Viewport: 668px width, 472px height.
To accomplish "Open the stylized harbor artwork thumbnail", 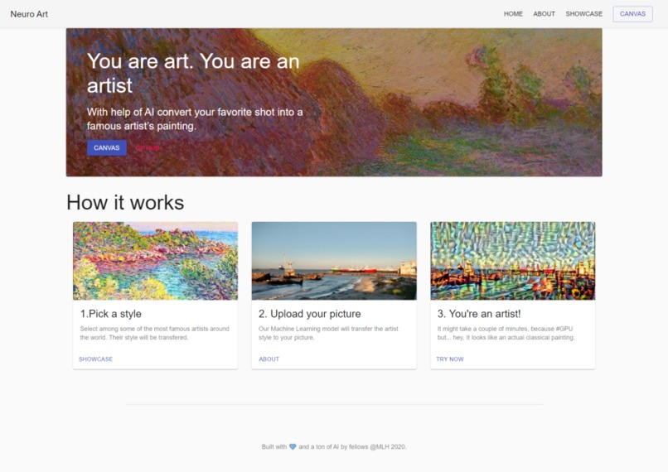I will 512,261.
